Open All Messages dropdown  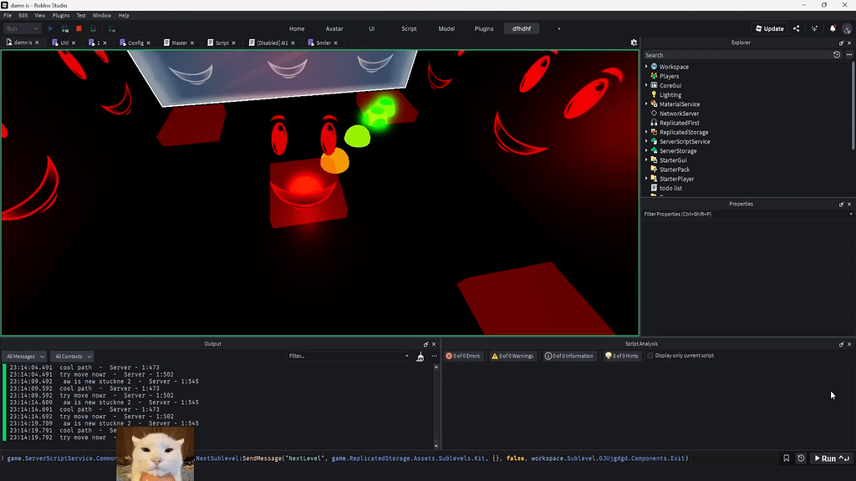(25, 356)
